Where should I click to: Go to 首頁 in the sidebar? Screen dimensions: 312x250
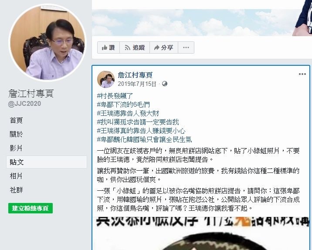(x=16, y=120)
